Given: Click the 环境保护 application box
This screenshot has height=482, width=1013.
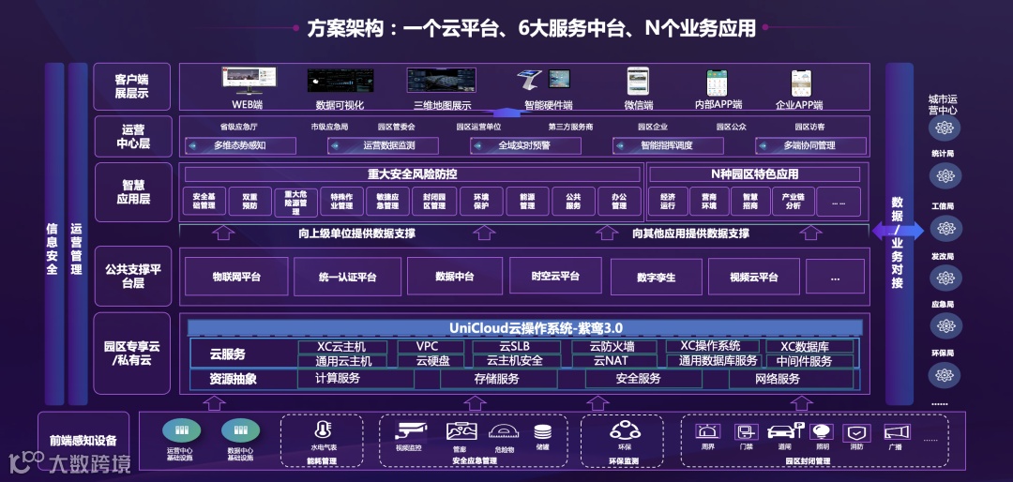Looking at the screenshot, I should point(480,201).
